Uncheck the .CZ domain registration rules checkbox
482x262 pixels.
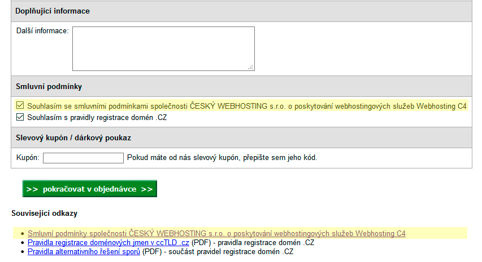click(20, 117)
